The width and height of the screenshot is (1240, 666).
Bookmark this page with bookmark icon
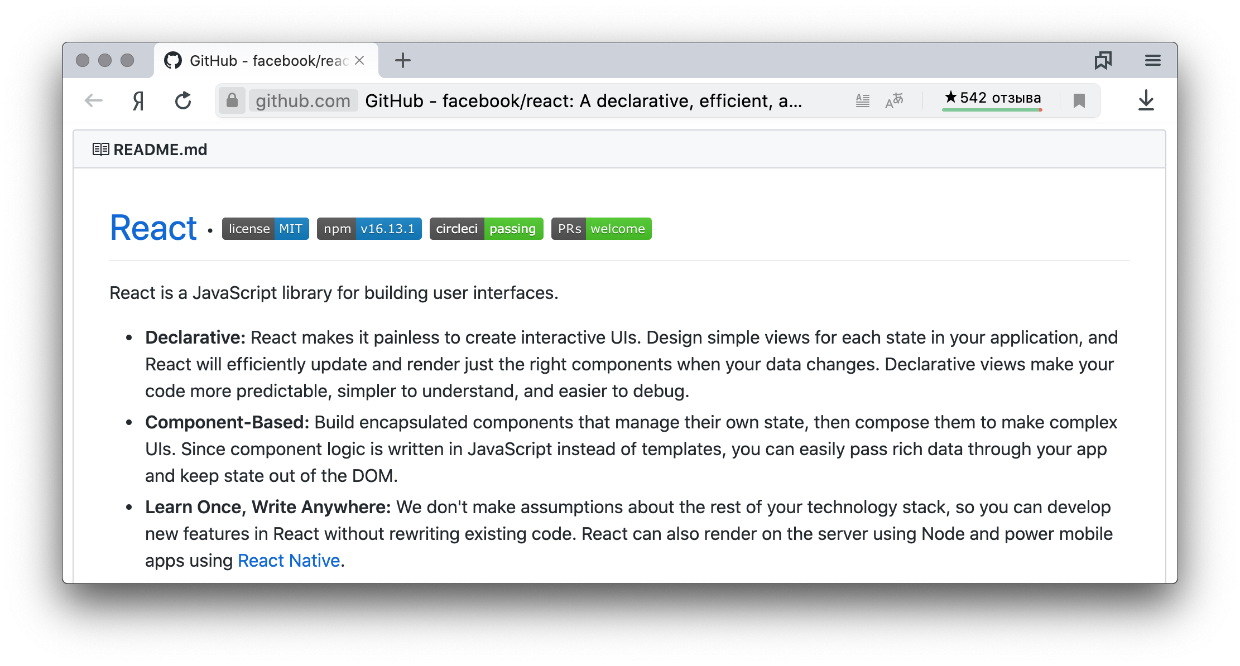(x=1079, y=101)
